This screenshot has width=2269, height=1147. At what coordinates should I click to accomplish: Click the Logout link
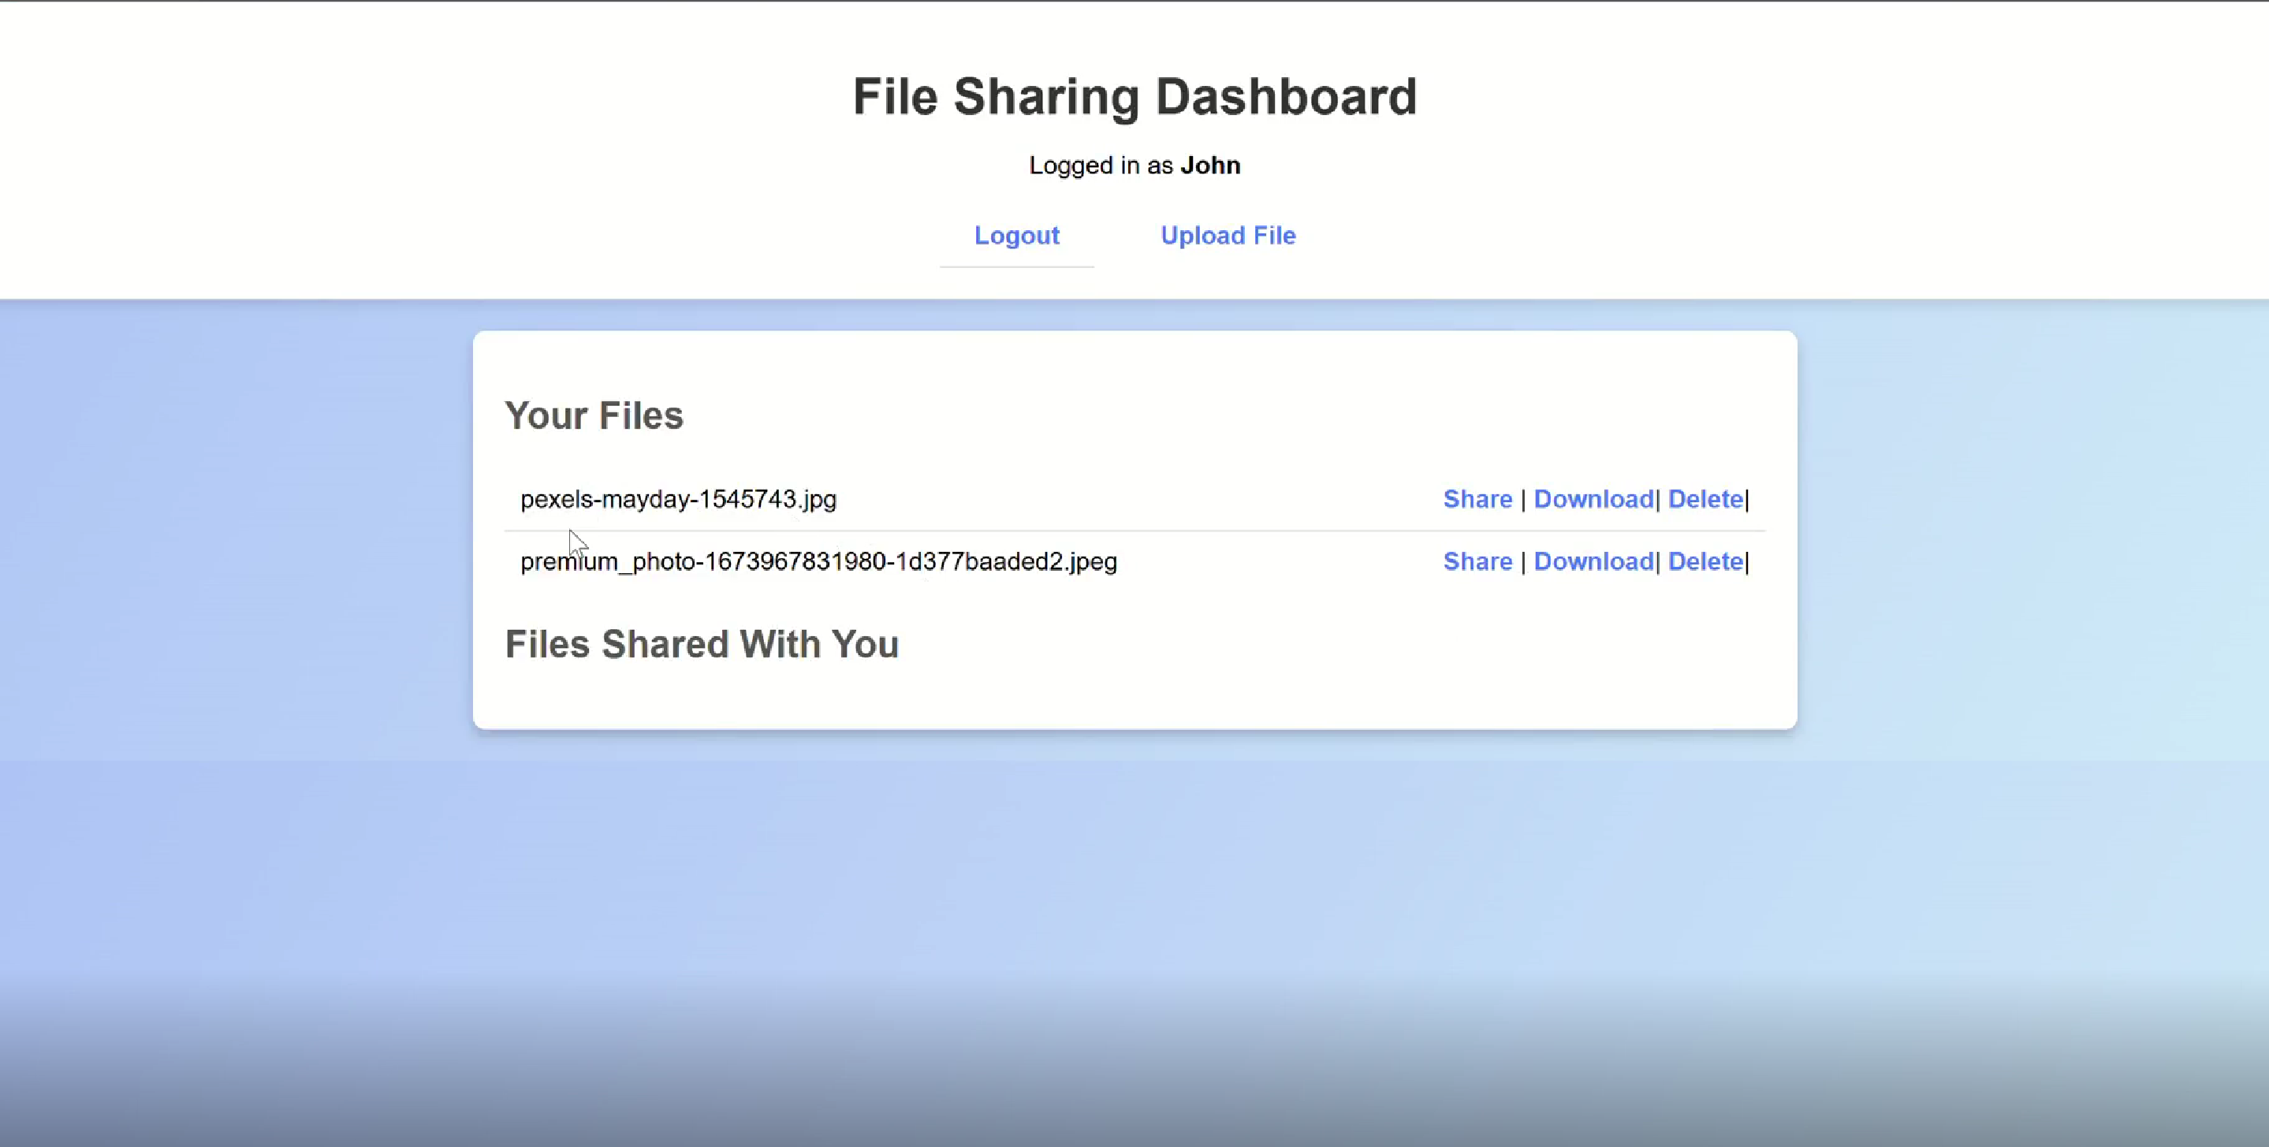[x=1016, y=235]
